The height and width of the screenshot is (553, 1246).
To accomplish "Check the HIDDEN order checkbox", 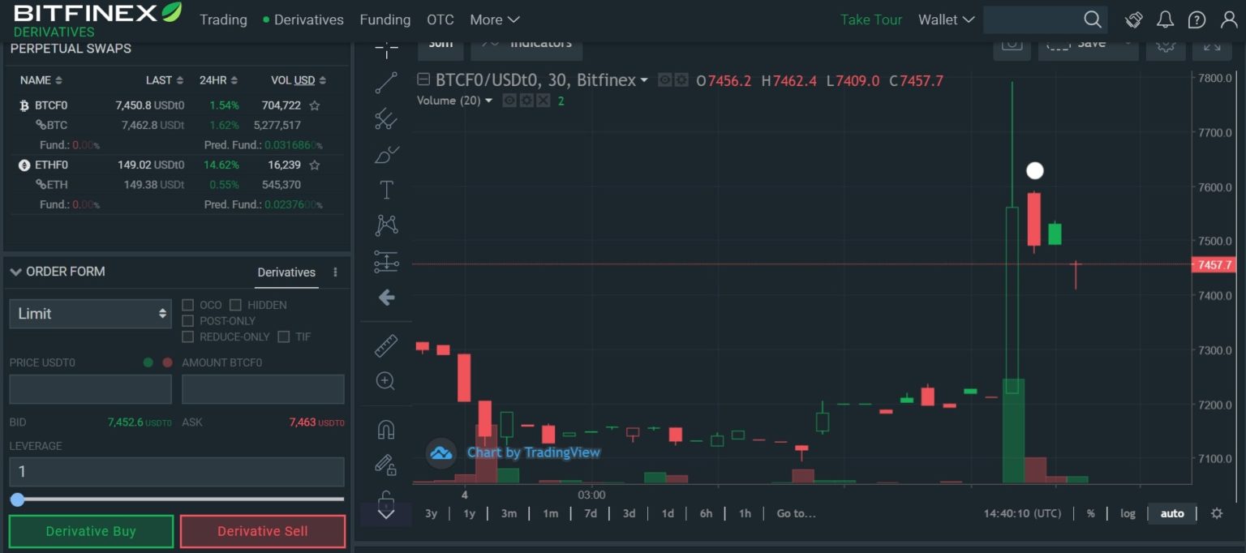I will click(x=235, y=305).
